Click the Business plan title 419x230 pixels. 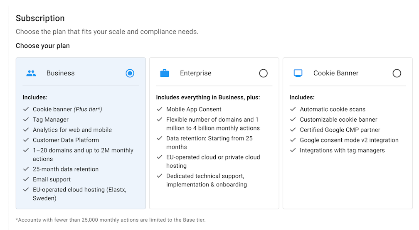60,73
